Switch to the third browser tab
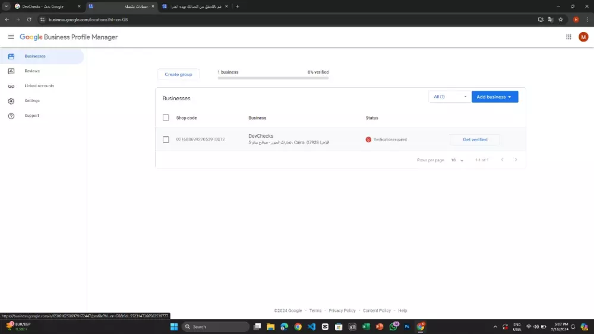Viewport: 594px width, 334px height. coord(195,7)
